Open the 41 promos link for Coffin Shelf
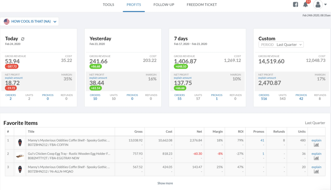331x190 pixels. point(262,140)
